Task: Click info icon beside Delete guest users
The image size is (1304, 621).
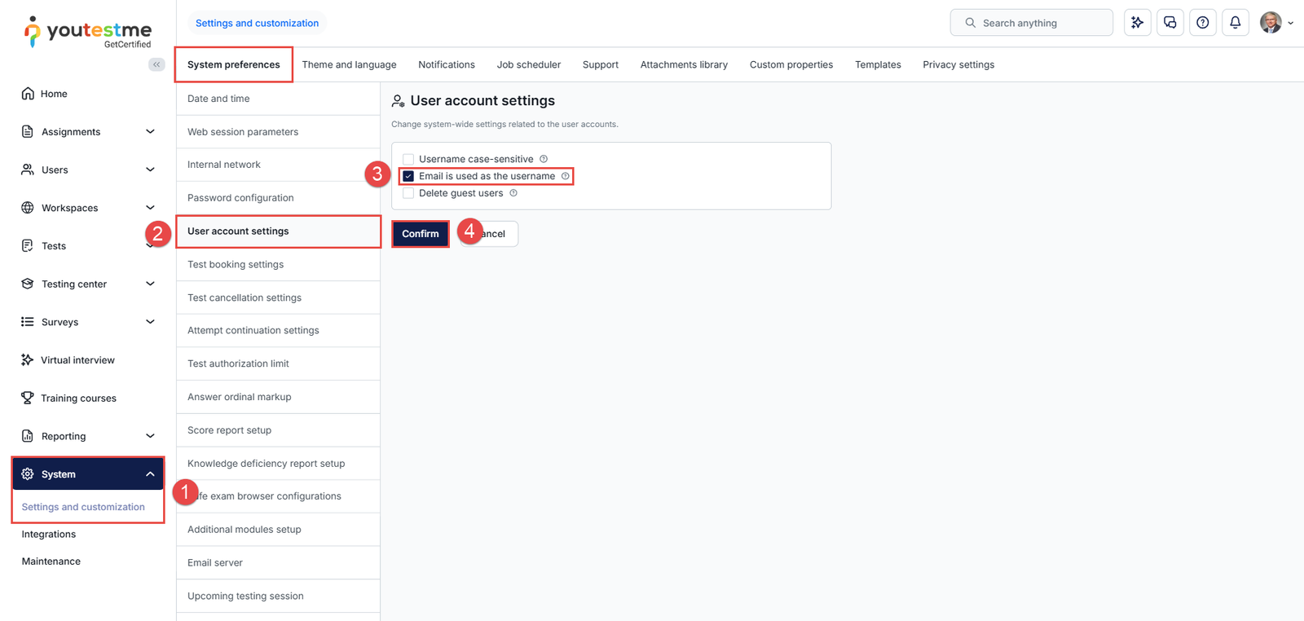Action: coord(513,193)
